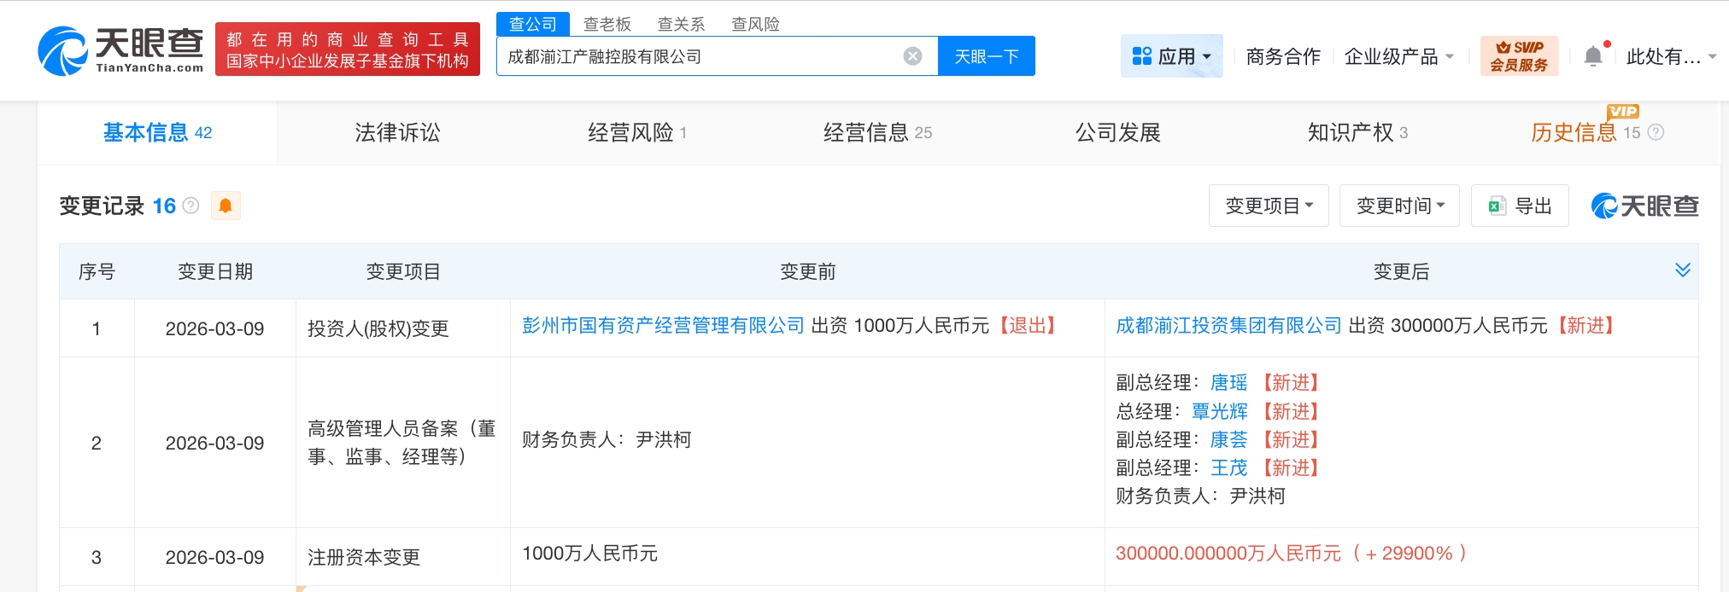Expand the 变更时间 filter dropdown
1729x592 pixels.
(x=1398, y=206)
